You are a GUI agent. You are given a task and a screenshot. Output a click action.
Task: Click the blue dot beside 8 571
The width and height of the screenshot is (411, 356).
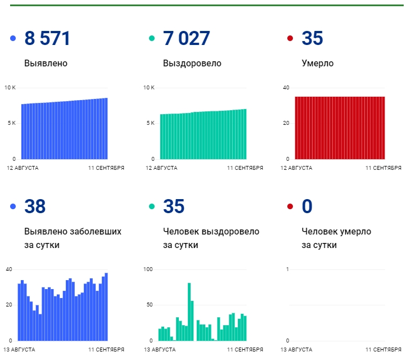pyautogui.click(x=13, y=38)
